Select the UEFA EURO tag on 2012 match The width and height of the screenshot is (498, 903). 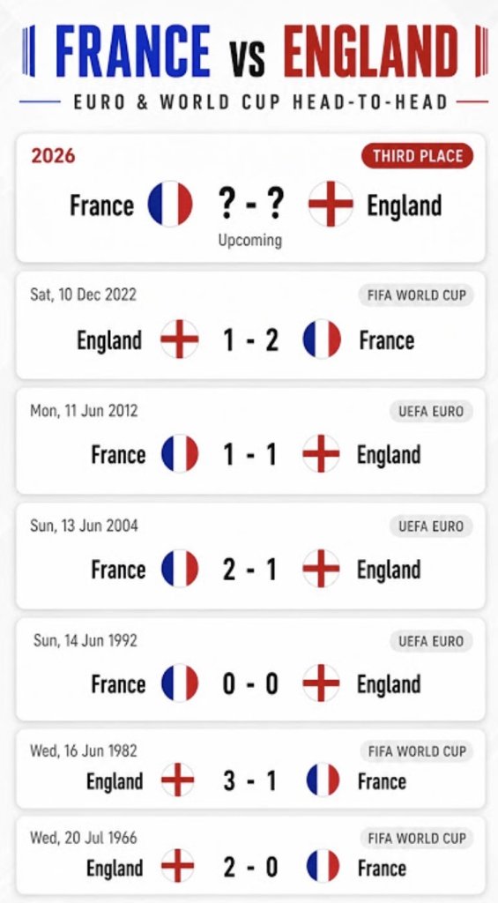click(x=431, y=411)
